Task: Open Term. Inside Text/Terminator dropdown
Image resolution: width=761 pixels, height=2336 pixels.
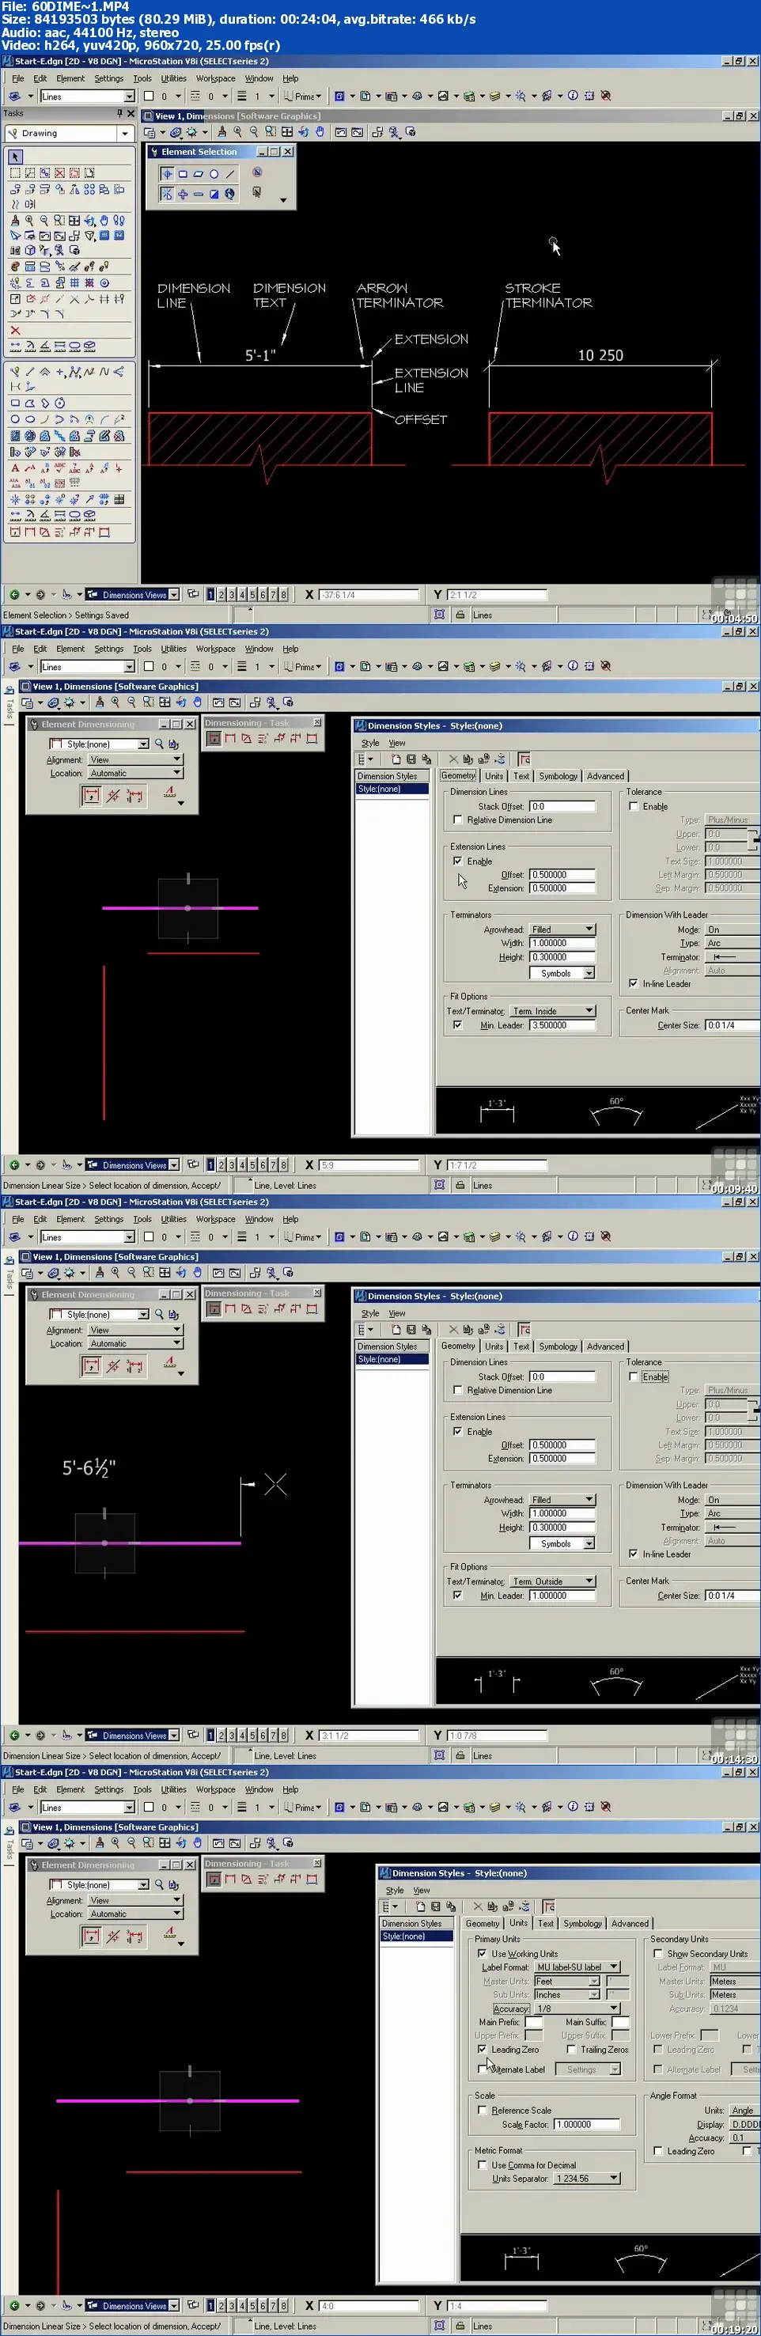Action: [x=552, y=1011]
